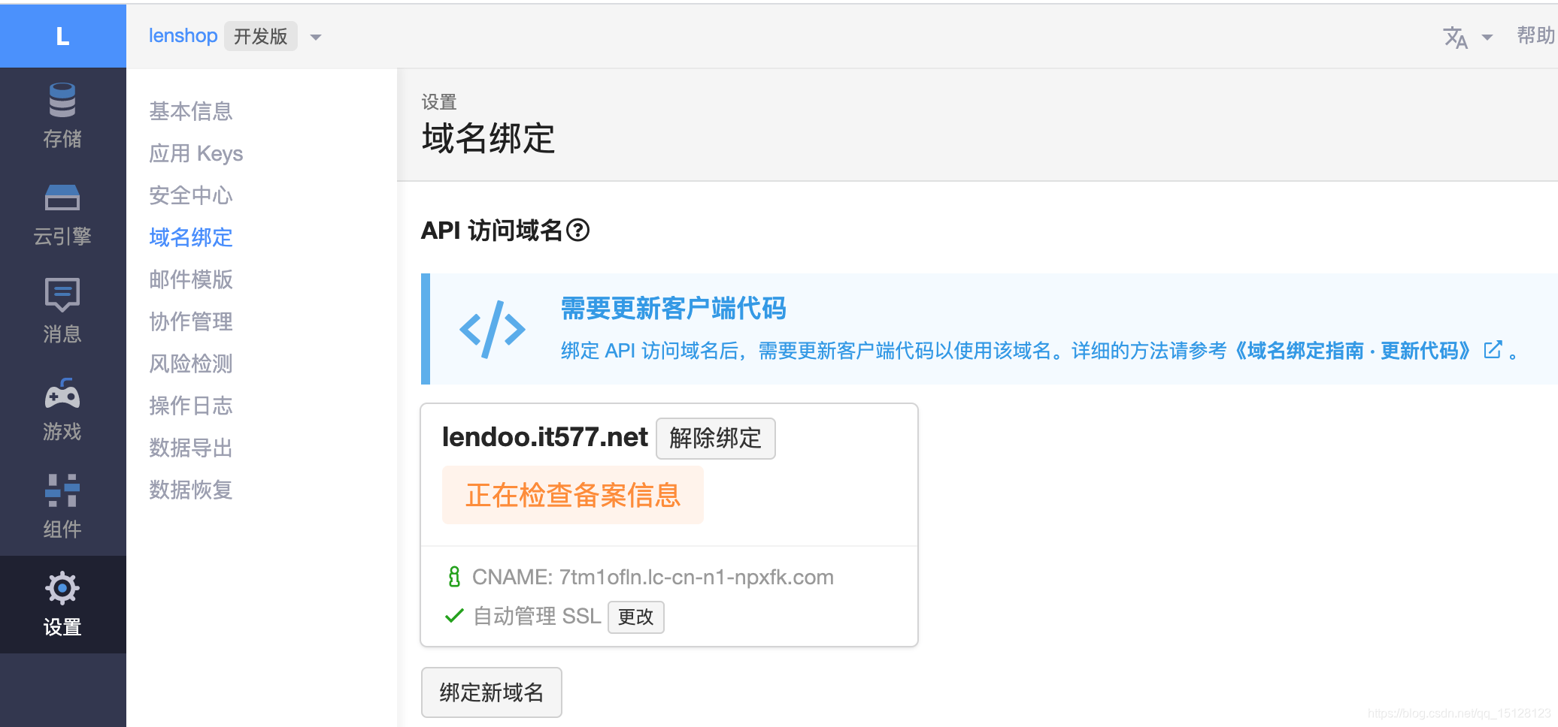Click the CNAME value 7tm1ofln.lc-cn-n1-npxfk.com
The image size is (1558, 727).
coord(696,577)
